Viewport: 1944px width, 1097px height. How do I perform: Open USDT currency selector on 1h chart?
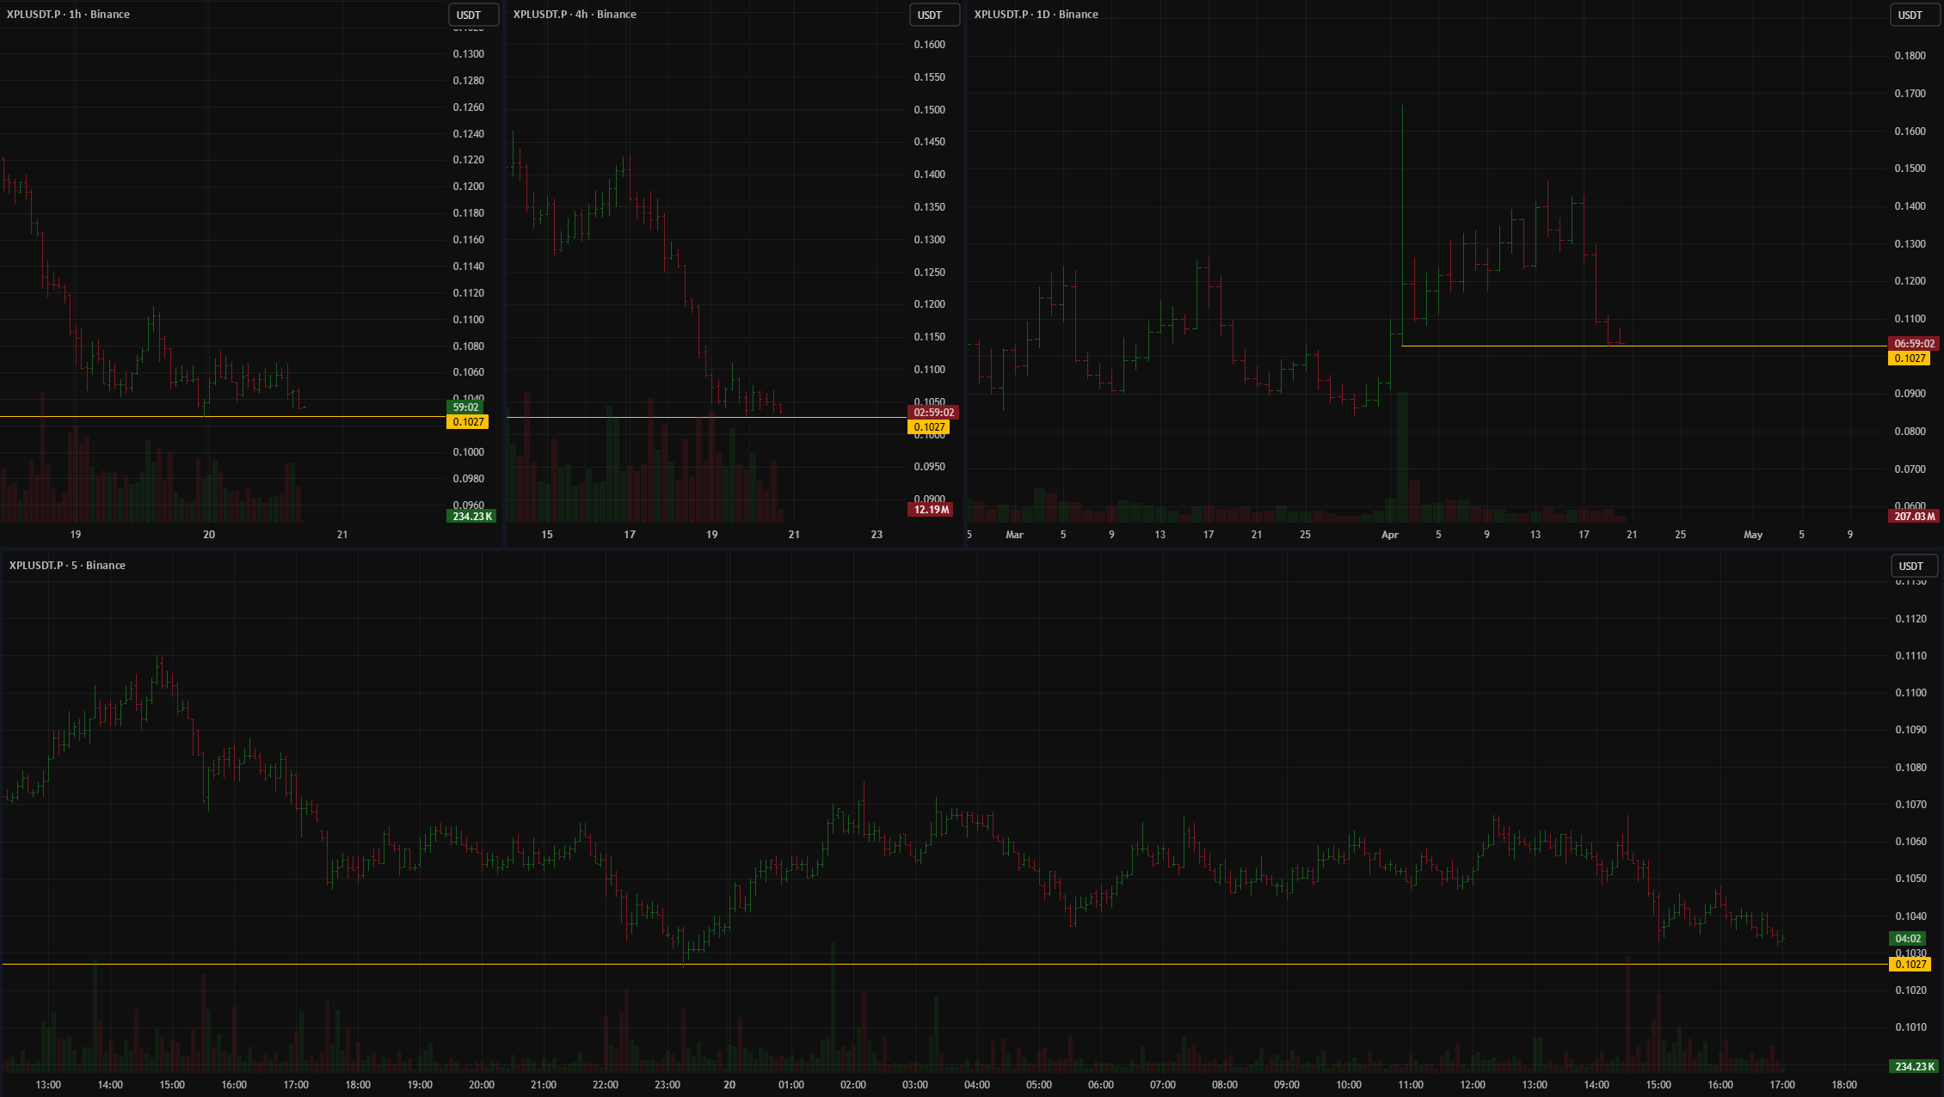pyautogui.click(x=472, y=15)
